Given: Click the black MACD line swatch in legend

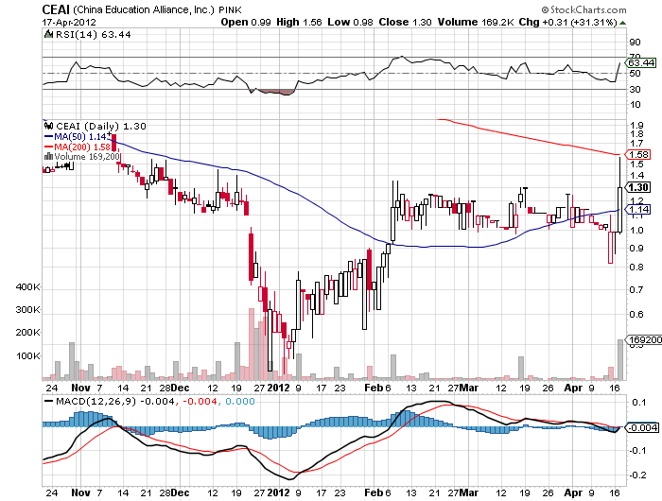Looking at the screenshot, I should tap(49, 402).
